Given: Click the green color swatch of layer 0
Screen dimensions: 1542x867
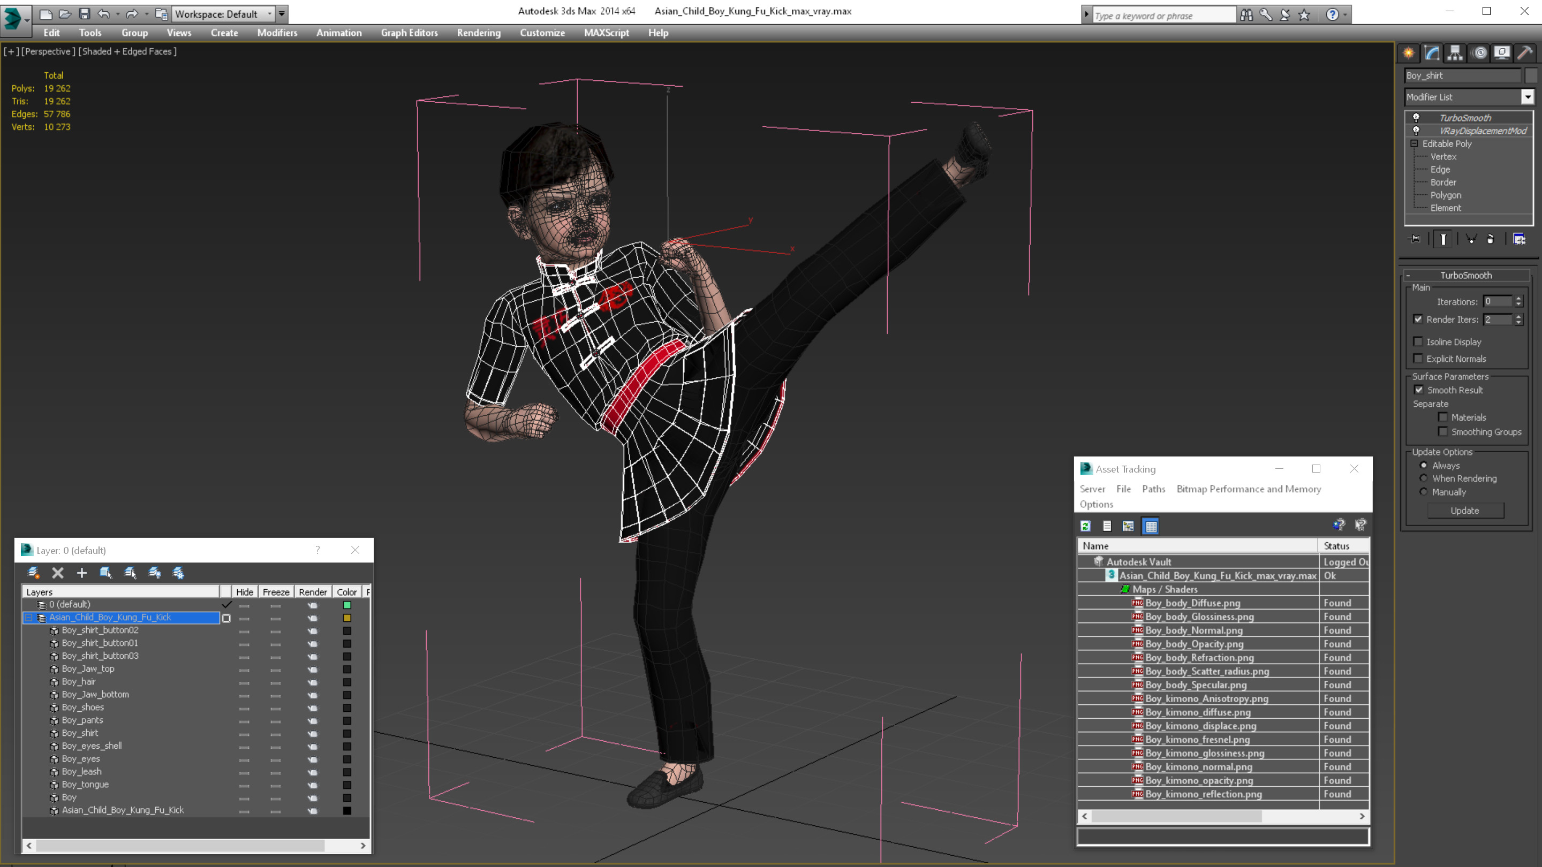Looking at the screenshot, I should pyautogui.click(x=346, y=605).
